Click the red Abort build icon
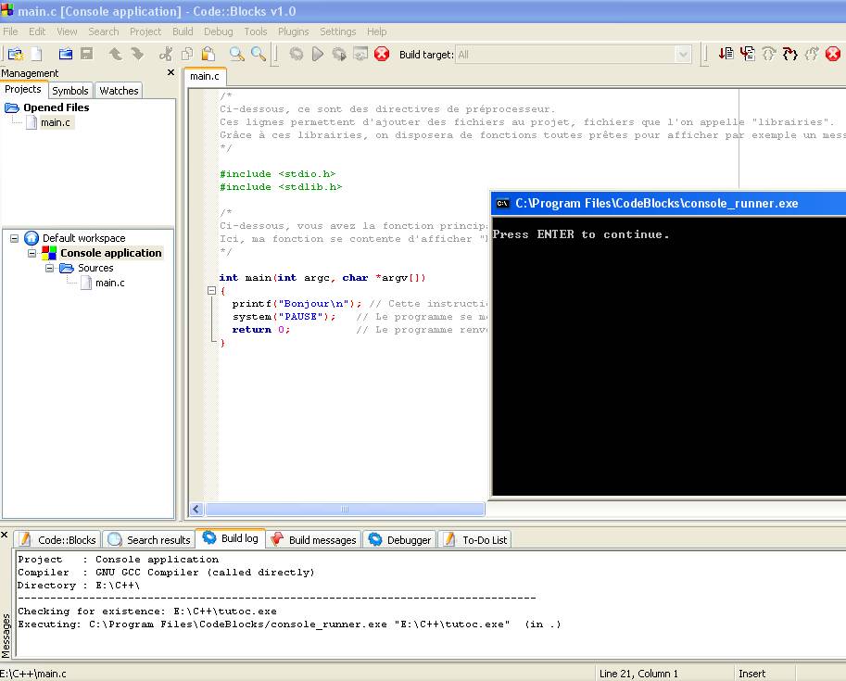This screenshot has width=846, height=681. click(382, 55)
